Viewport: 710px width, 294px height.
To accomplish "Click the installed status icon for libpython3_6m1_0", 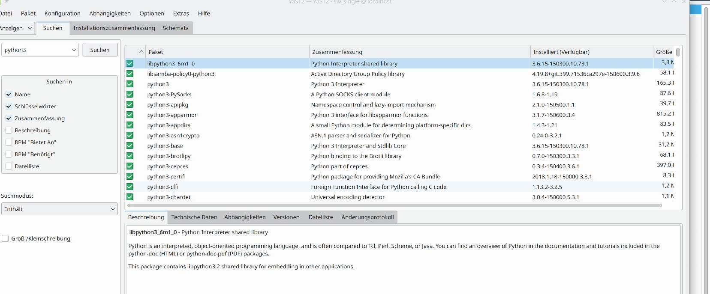I will [130, 63].
